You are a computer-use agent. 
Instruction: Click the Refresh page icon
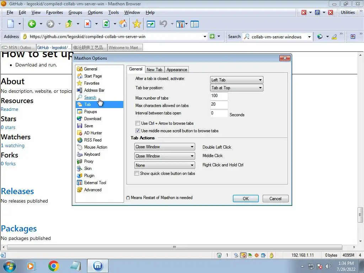pos(106,24)
